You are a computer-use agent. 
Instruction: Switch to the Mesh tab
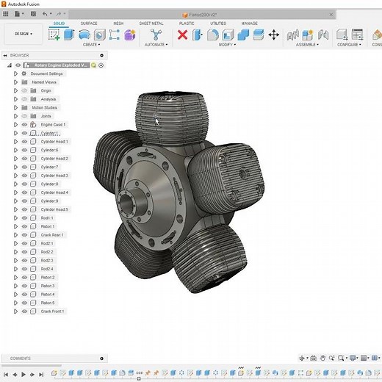pos(118,24)
